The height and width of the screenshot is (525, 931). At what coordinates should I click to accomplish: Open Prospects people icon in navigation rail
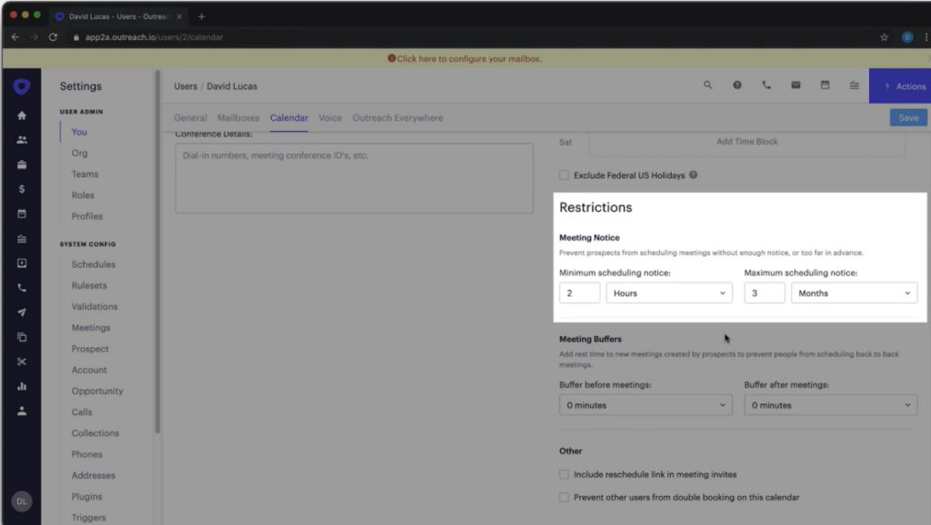[22, 140]
